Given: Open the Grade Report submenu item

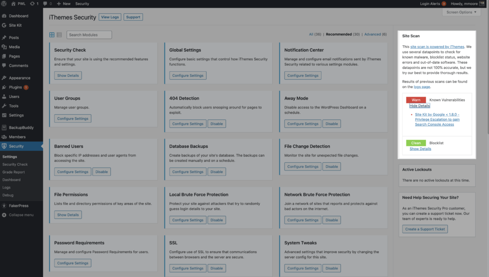Looking at the screenshot, I should pos(13,172).
